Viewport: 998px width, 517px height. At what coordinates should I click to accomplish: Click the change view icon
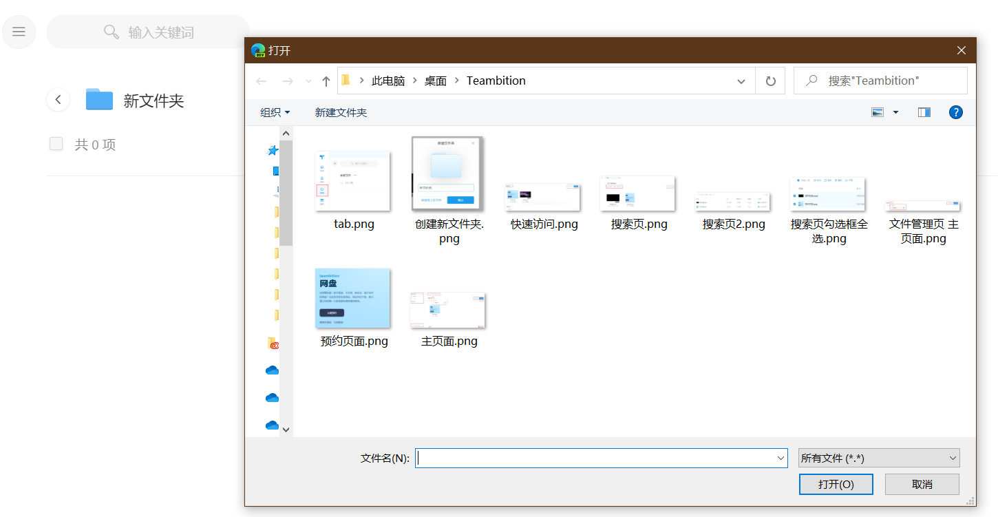click(x=878, y=112)
